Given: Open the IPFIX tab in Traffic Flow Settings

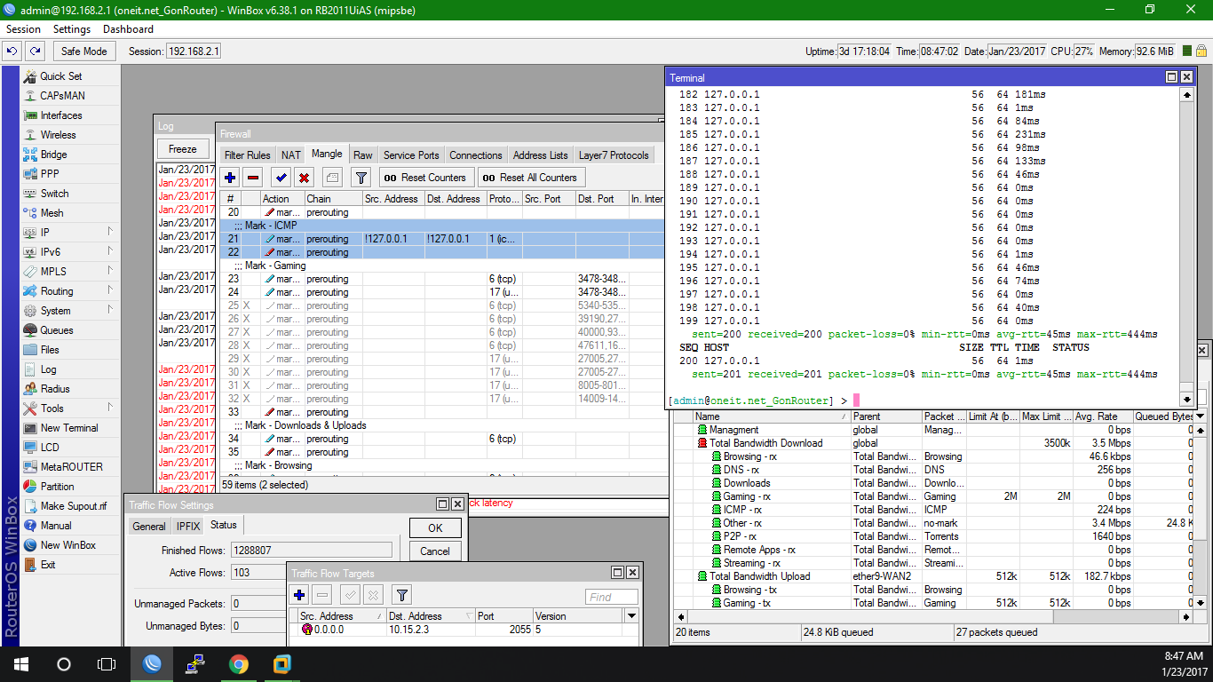Looking at the screenshot, I should coord(188,527).
